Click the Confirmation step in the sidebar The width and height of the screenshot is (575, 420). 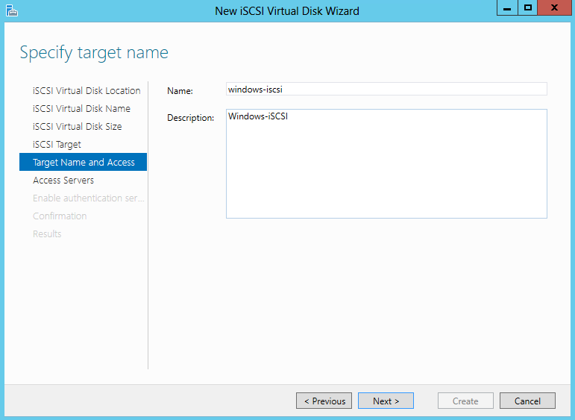point(60,216)
